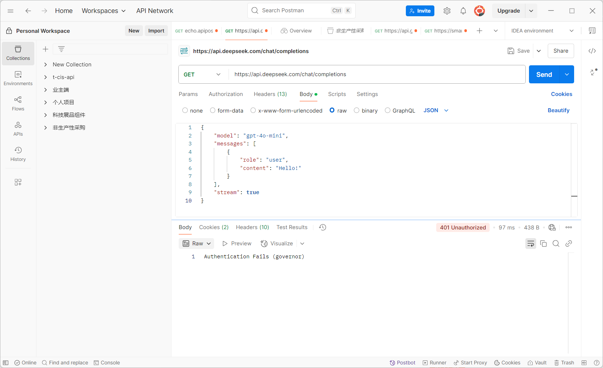This screenshot has width=603, height=368.
Task: Select the binary body type
Action: [357, 110]
